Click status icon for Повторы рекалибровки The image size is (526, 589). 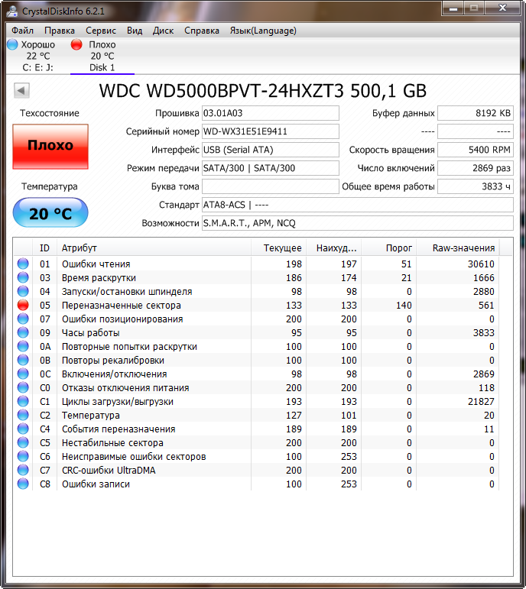click(23, 361)
